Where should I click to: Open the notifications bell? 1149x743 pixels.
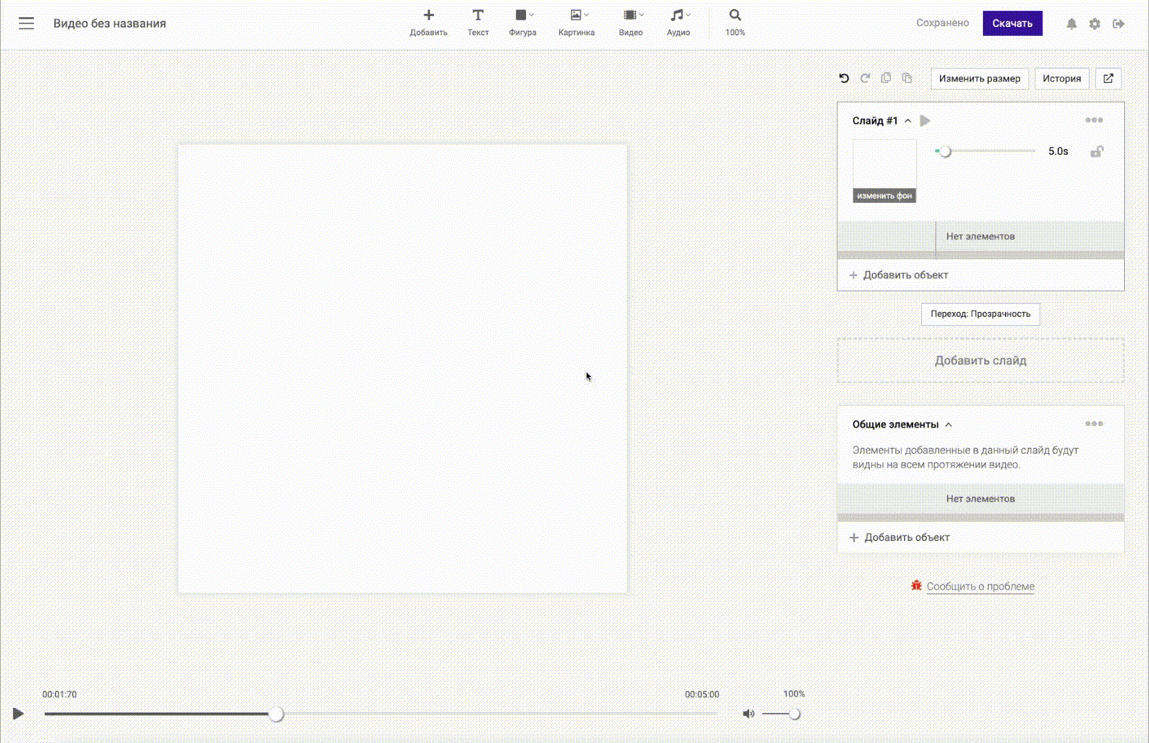(1071, 24)
